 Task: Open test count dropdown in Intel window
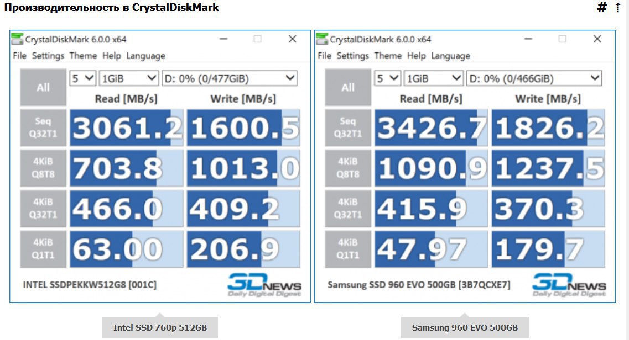tap(83, 78)
